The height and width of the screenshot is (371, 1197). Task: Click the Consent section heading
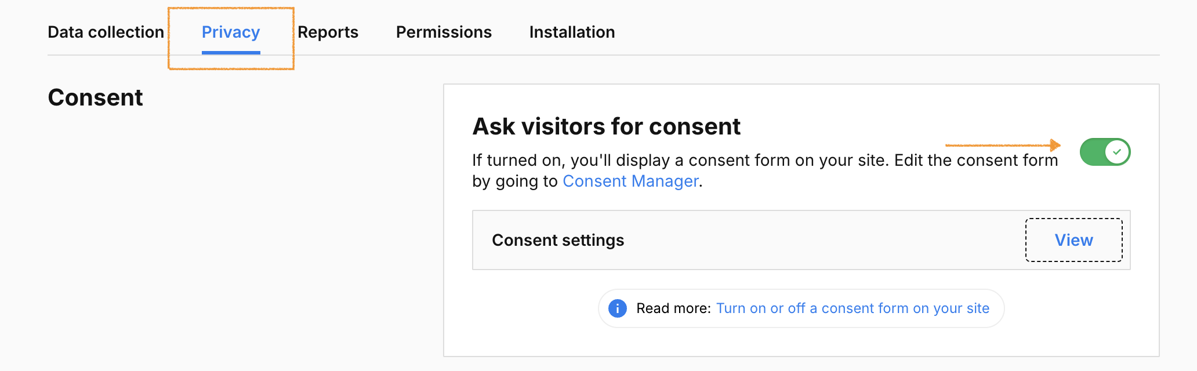pos(95,97)
